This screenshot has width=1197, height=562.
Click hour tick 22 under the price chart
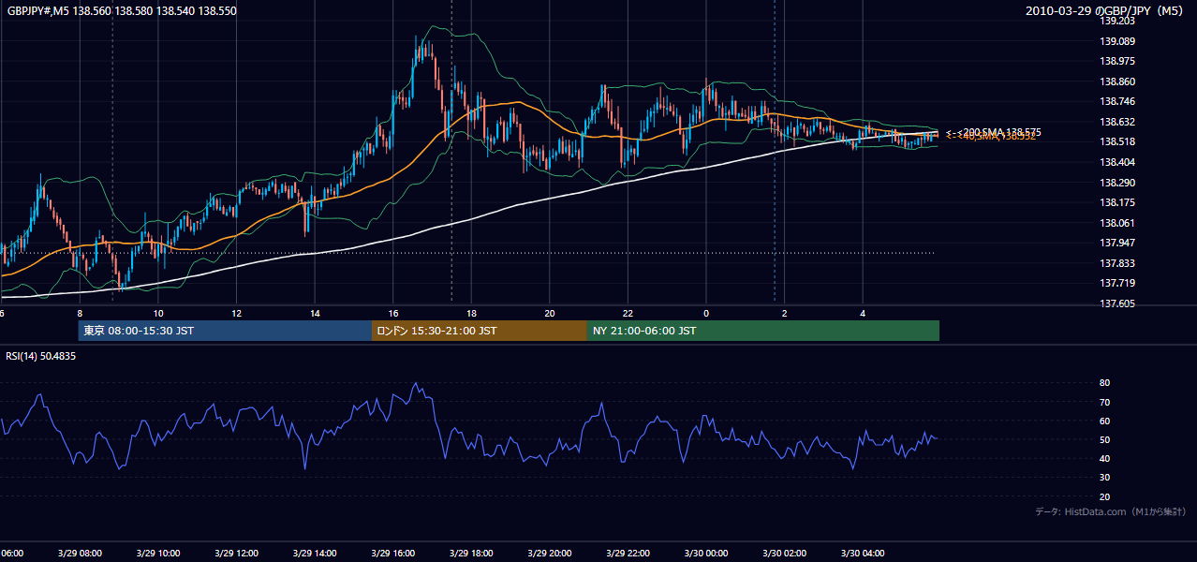[x=628, y=314]
